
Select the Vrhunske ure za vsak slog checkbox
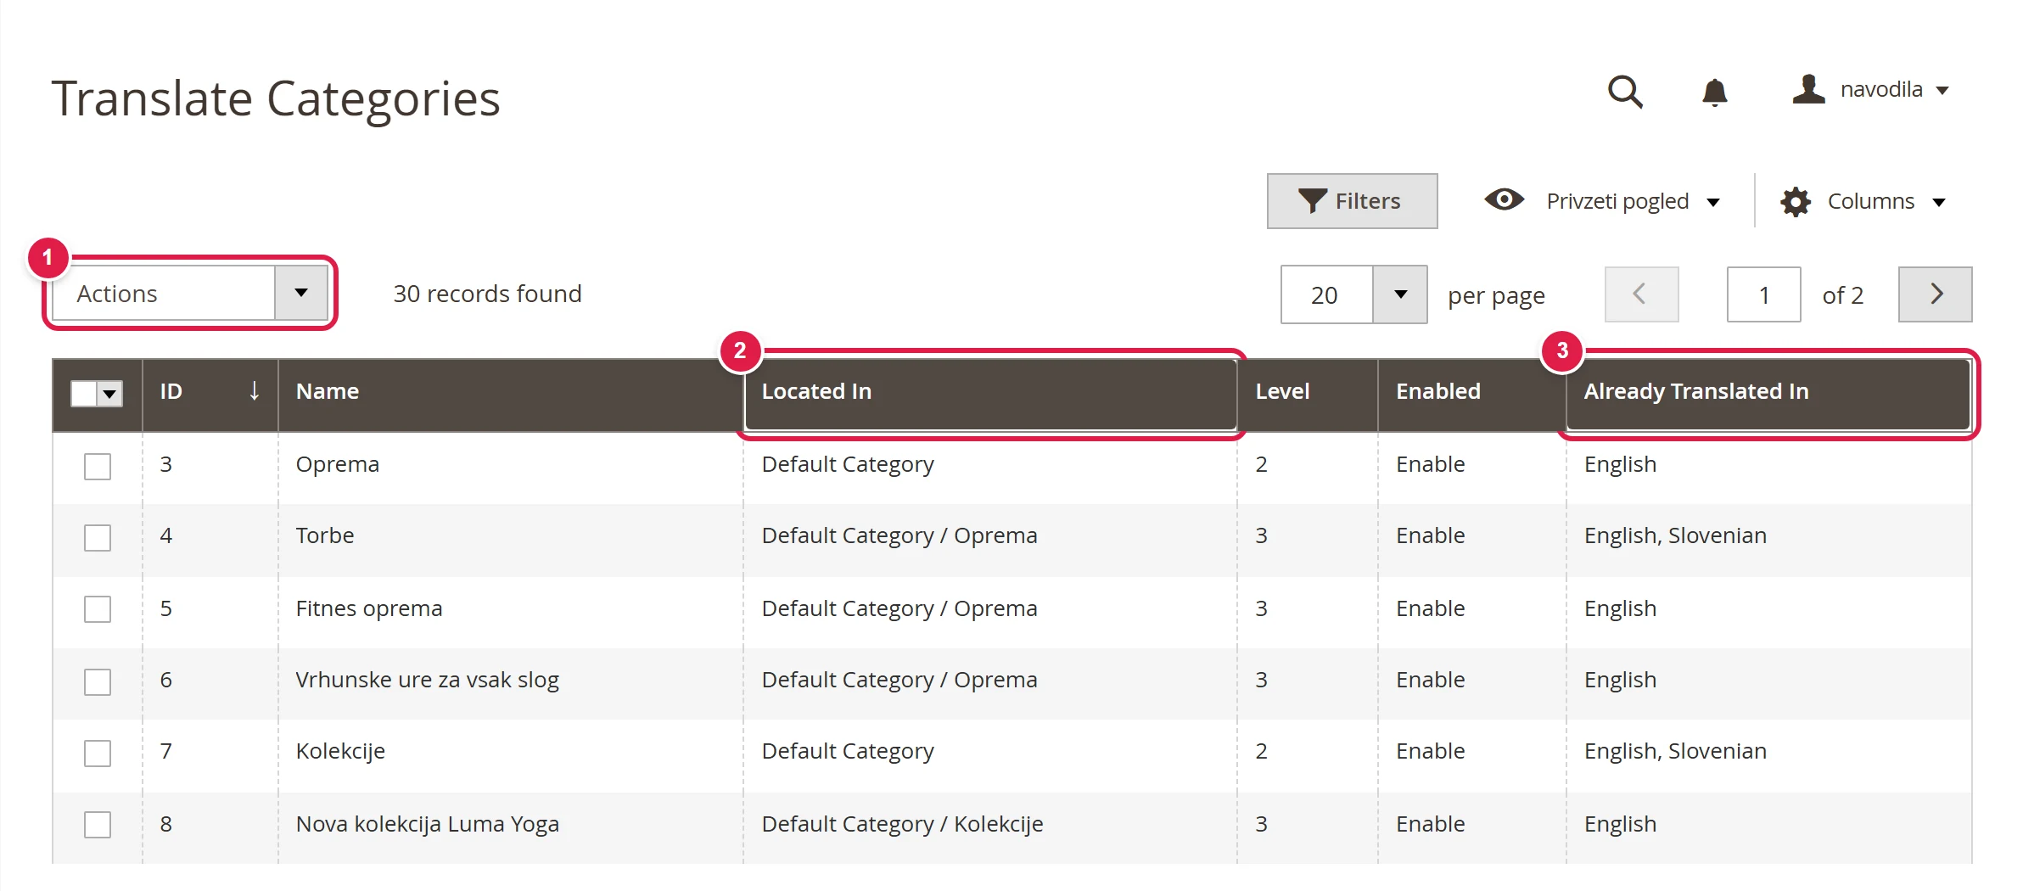(x=98, y=681)
